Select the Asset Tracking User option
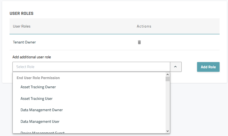Screen dimensions: 228x136 37,98
